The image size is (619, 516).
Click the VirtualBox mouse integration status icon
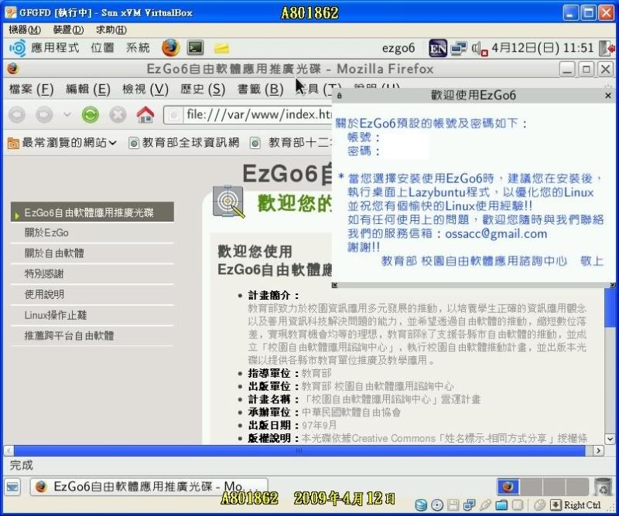tap(539, 505)
